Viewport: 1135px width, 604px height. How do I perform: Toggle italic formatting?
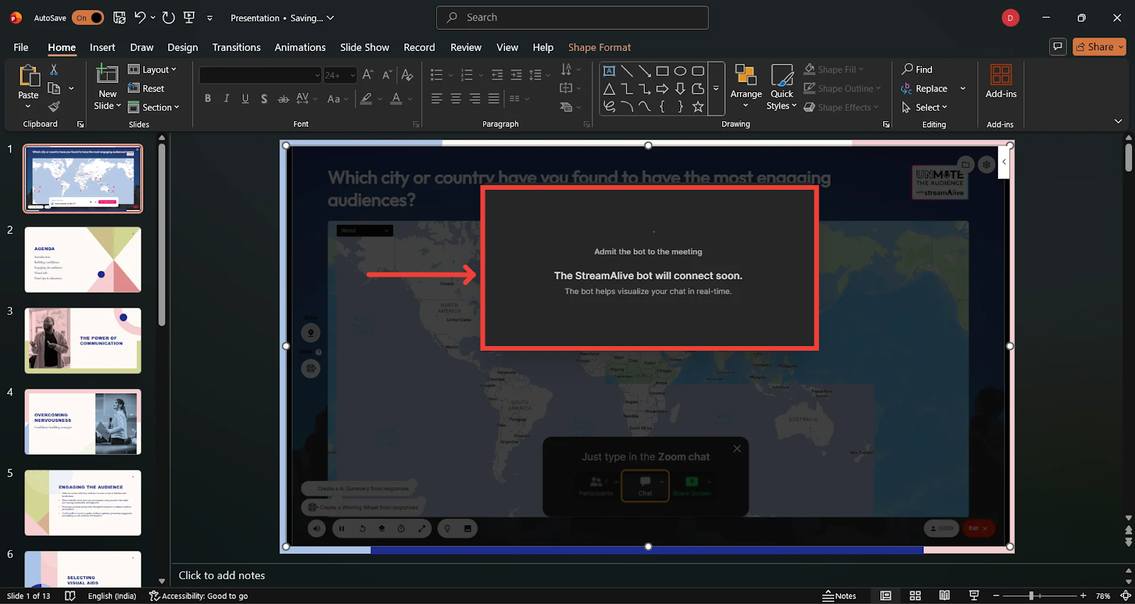tap(226, 99)
